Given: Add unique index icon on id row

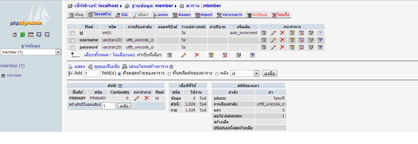Looking at the screenshot, I should [301, 33].
